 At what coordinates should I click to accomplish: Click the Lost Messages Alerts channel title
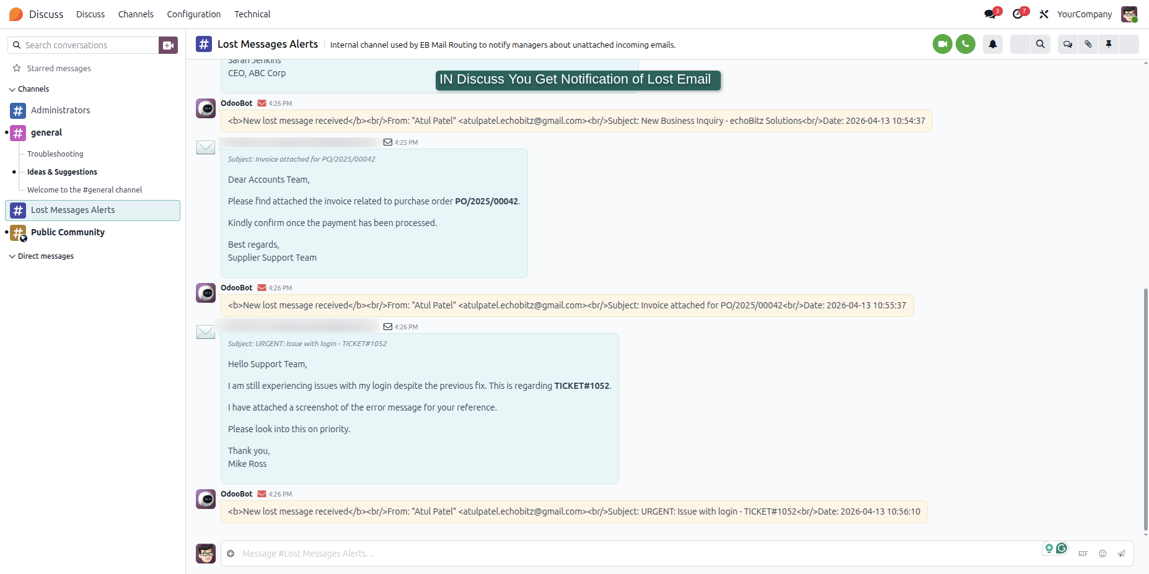click(x=268, y=44)
